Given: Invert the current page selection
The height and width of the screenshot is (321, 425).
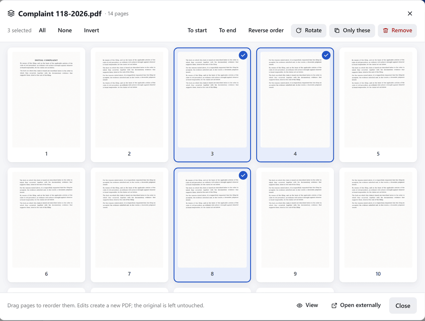Looking at the screenshot, I should coord(91,30).
